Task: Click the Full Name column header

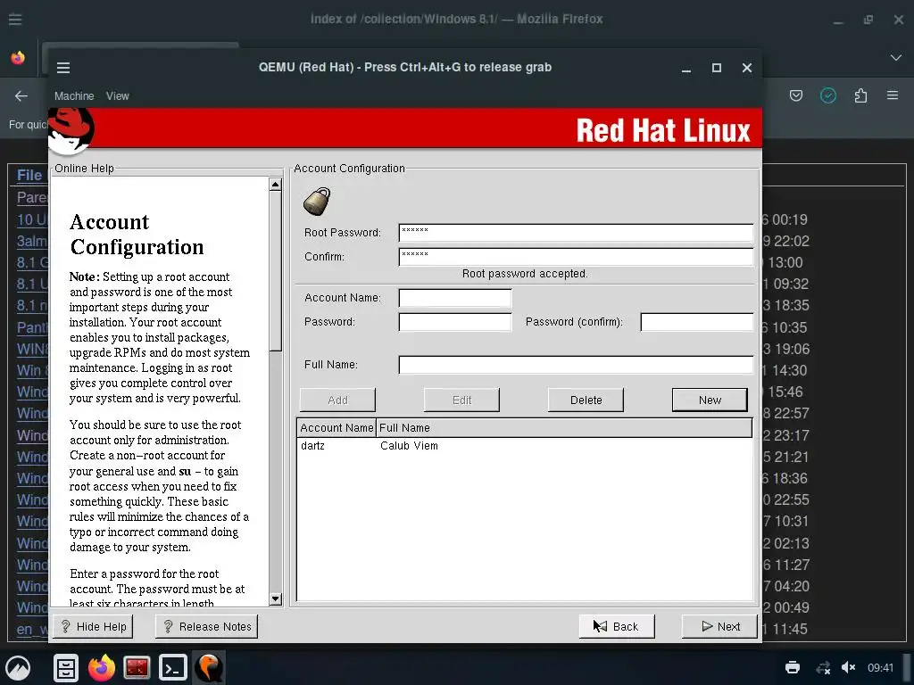Action: click(564, 427)
